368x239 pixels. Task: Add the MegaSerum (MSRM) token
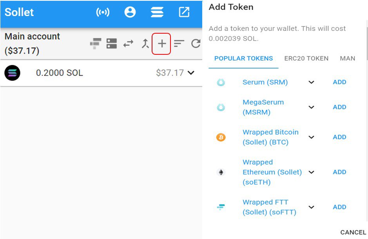(339, 107)
